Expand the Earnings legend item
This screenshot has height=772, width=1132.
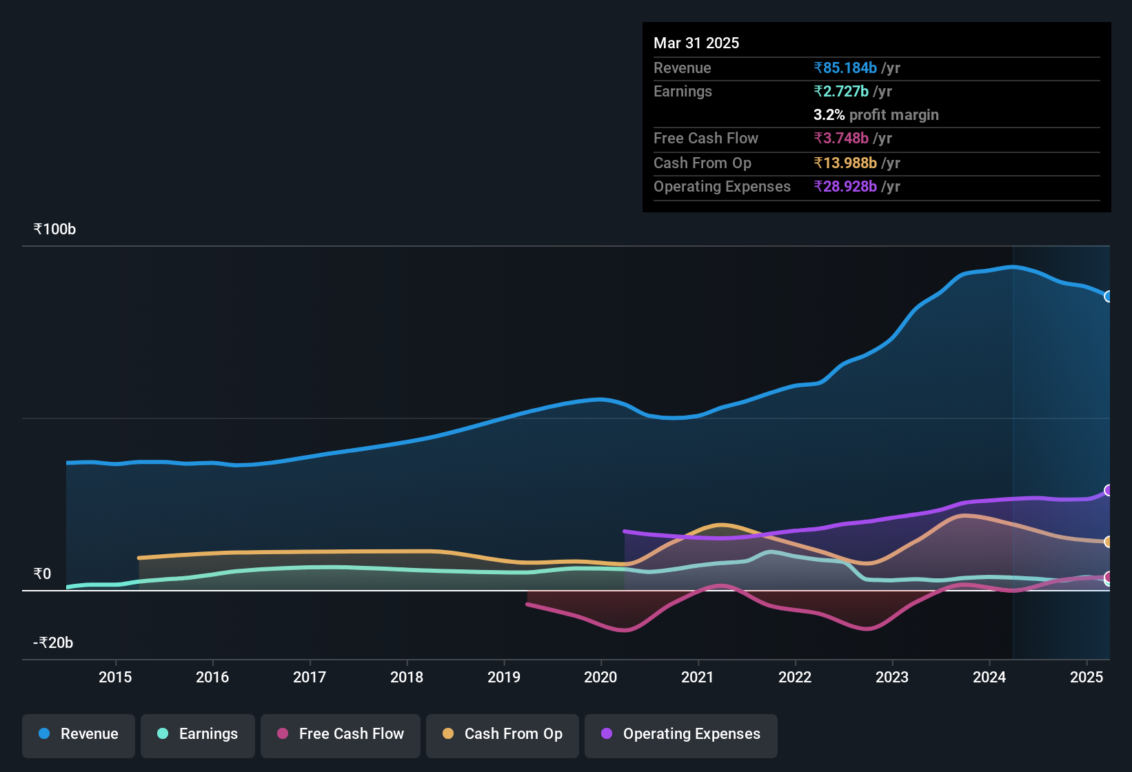197,734
